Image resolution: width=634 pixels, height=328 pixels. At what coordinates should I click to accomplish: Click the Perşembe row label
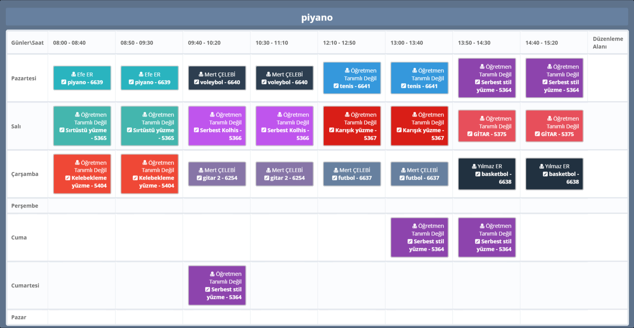coord(25,206)
